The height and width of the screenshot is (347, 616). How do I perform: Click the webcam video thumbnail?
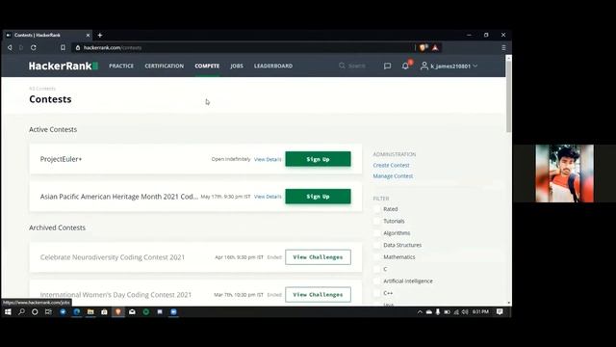(565, 173)
